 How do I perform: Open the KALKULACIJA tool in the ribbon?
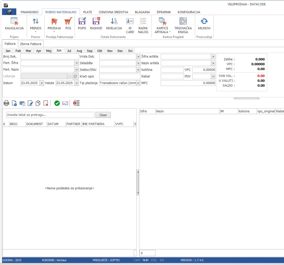pos(14,25)
